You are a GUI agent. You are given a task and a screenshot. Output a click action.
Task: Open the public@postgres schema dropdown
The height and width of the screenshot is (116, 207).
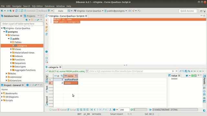(x=116, y=11)
